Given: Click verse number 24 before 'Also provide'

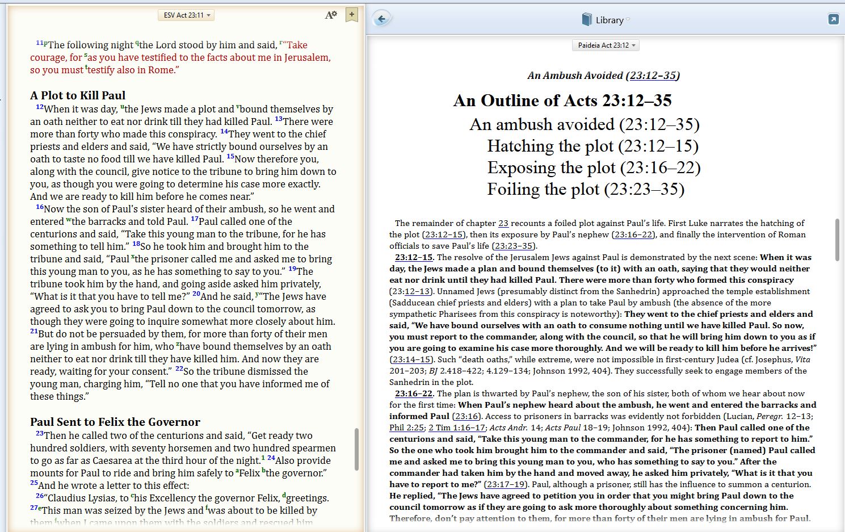Looking at the screenshot, I should pyautogui.click(x=271, y=458).
